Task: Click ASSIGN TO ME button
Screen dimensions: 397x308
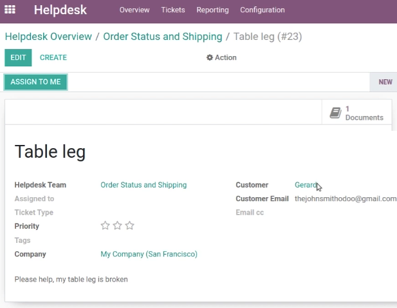Action: 35,82
